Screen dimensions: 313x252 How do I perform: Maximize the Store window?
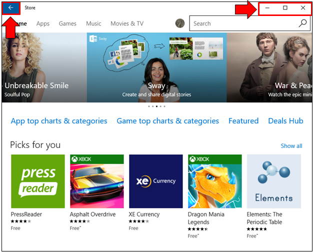285,8
